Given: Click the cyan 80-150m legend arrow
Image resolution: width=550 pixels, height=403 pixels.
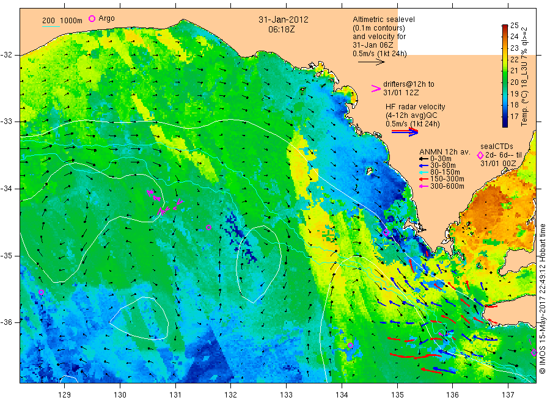Looking at the screenshot, I should (x=424, y=172).
